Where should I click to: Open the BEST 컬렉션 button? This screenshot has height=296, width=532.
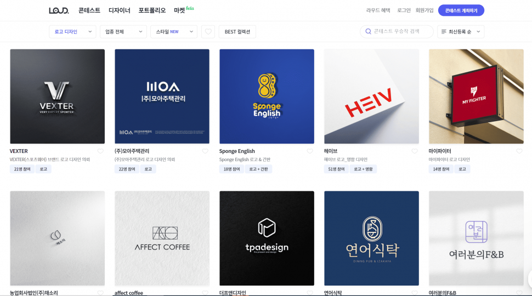(x=237, y=32)
